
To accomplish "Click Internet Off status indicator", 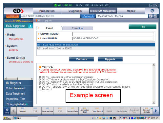I will [100, 5].
